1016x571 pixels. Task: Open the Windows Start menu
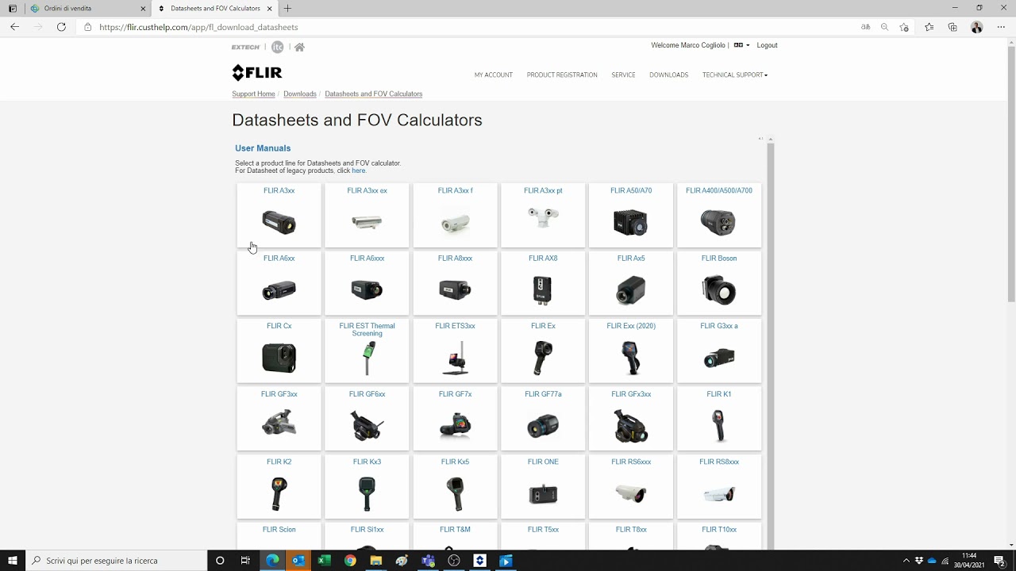click(x=13, y=561)
